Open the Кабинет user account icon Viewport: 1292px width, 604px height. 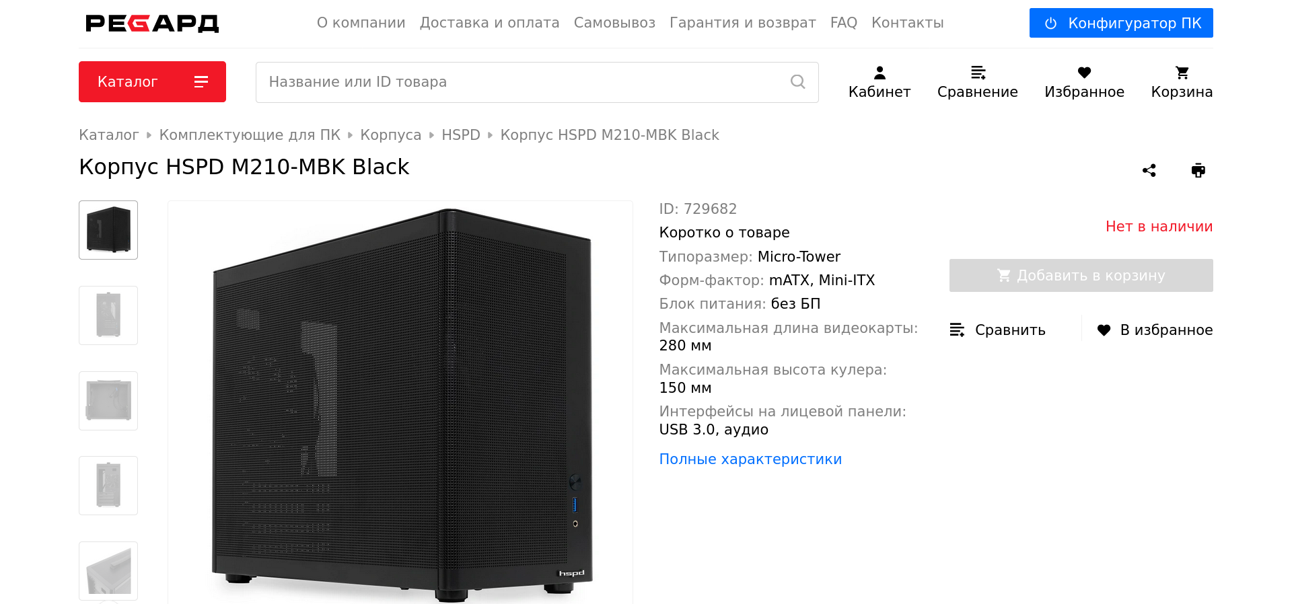coord(880,73)
